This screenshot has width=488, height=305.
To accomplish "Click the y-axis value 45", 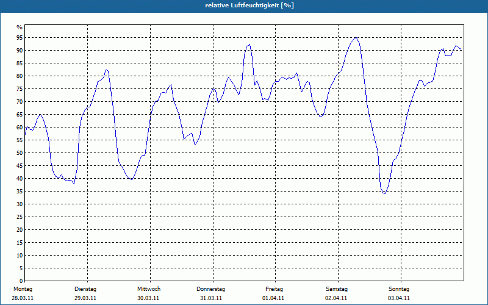I will click(20, 165).
